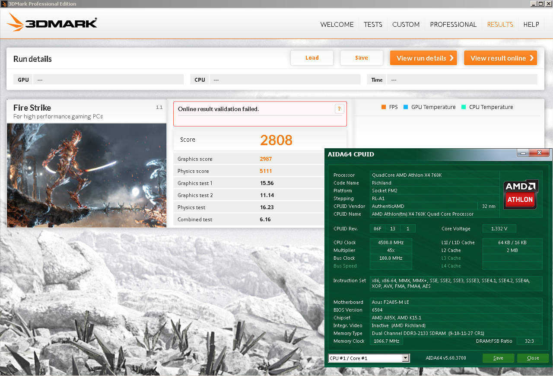Click the Graphics score value 2987

coord(266,159)
